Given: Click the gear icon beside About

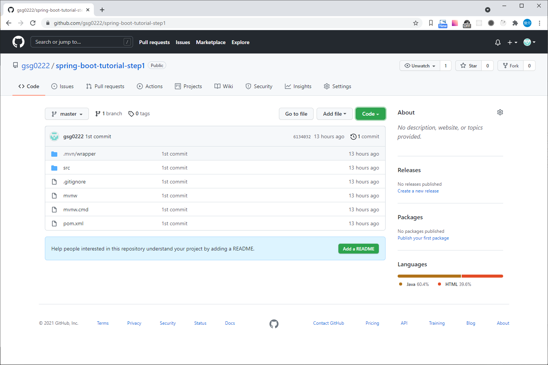Looking at the screenshot, I should (500, 112).
